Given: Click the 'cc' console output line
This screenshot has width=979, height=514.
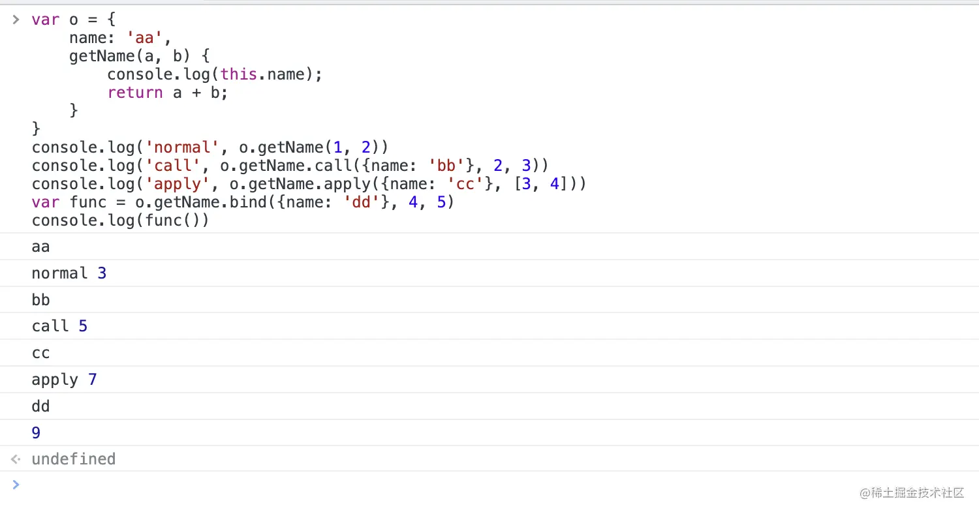Looking at the screenshot, I should (489, 353).
